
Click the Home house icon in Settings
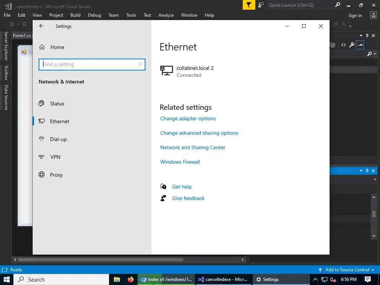tap(42, 47)
